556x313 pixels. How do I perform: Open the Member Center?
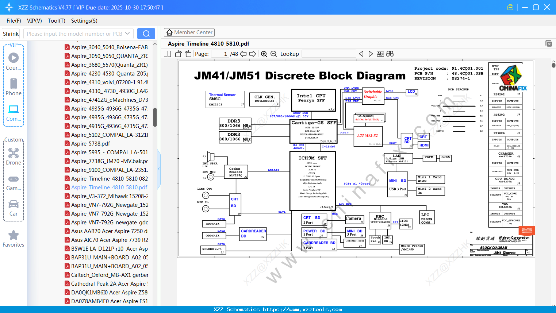pyautogui.click(x=189, y=32)
